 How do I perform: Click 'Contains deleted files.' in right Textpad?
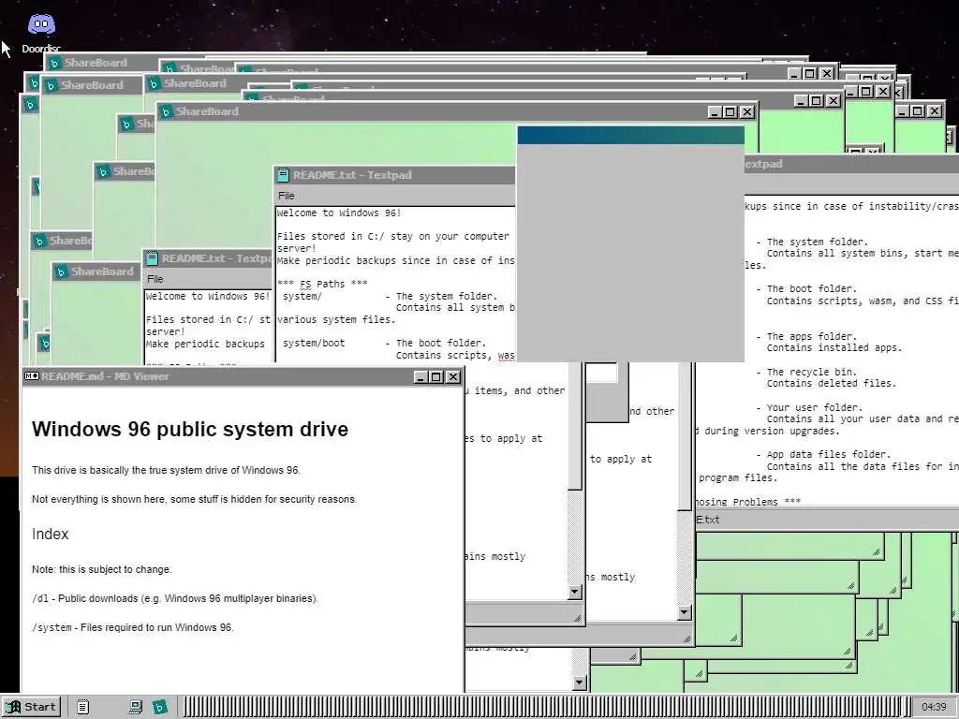tap(832, 383)
